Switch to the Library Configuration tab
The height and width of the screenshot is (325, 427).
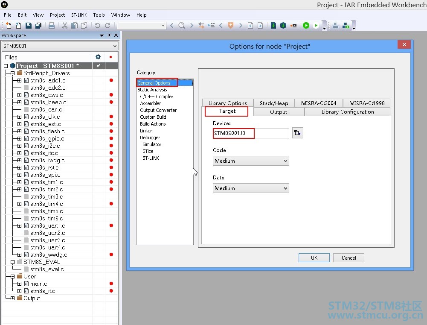click(348, 112)
